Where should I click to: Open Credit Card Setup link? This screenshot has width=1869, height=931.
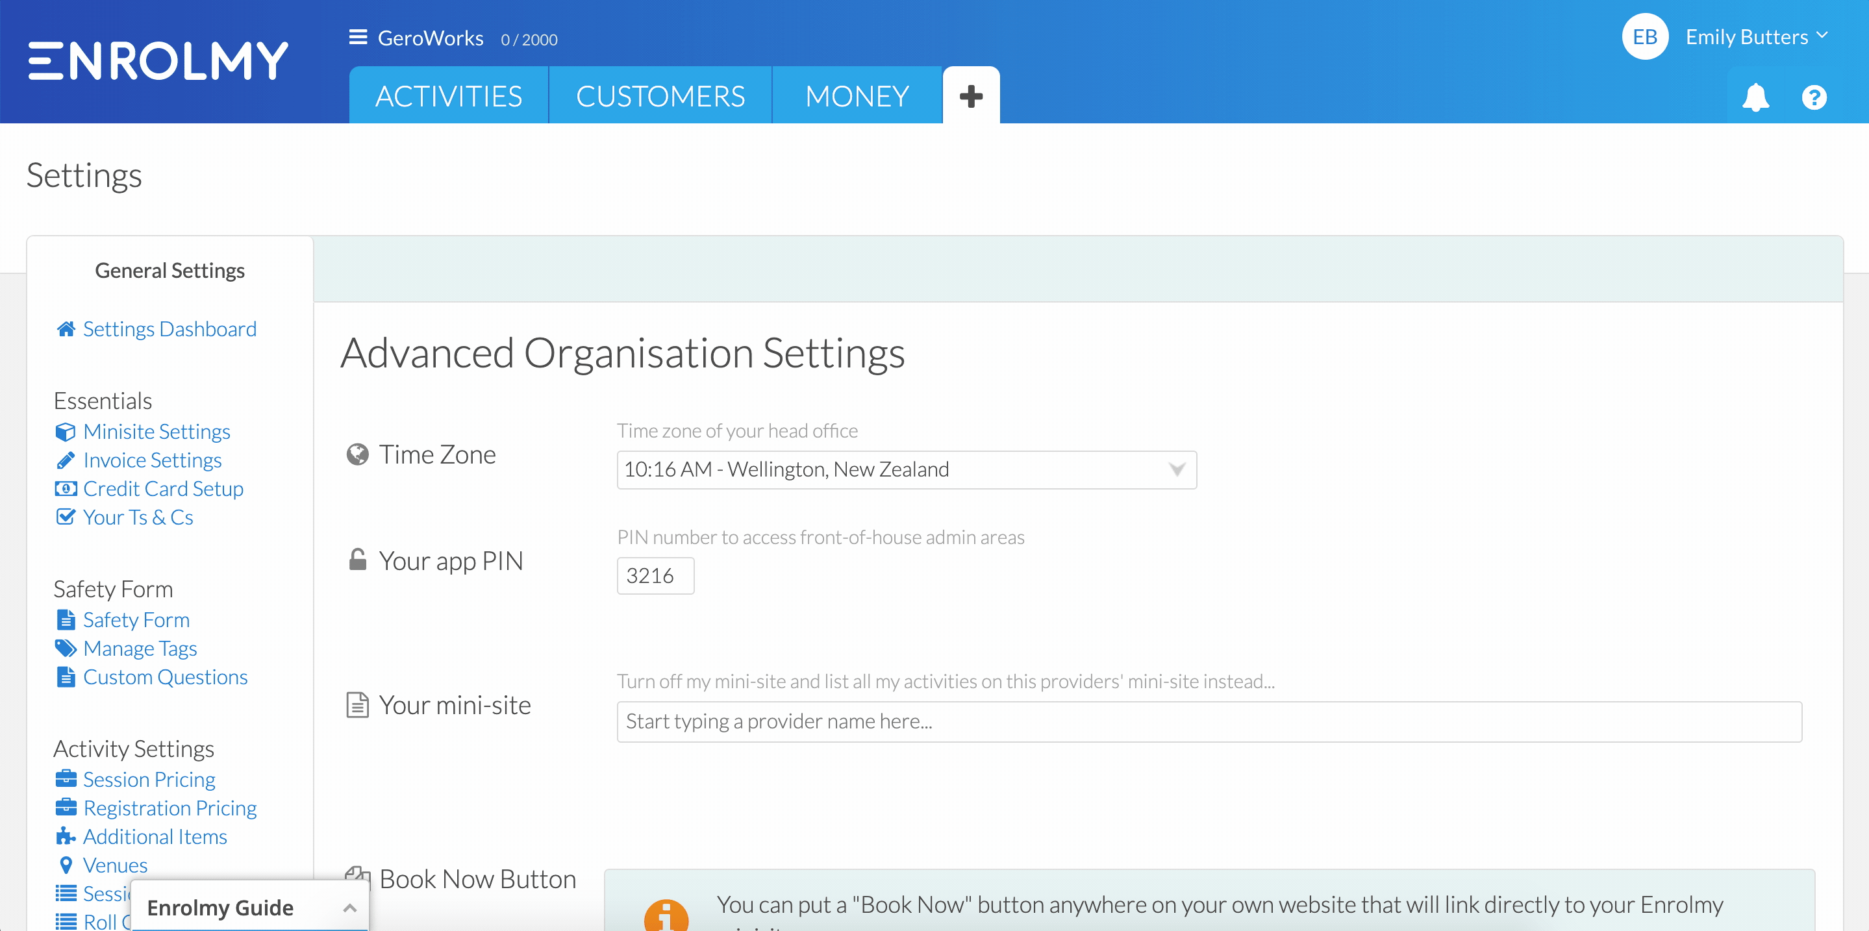tap(163, 489)
